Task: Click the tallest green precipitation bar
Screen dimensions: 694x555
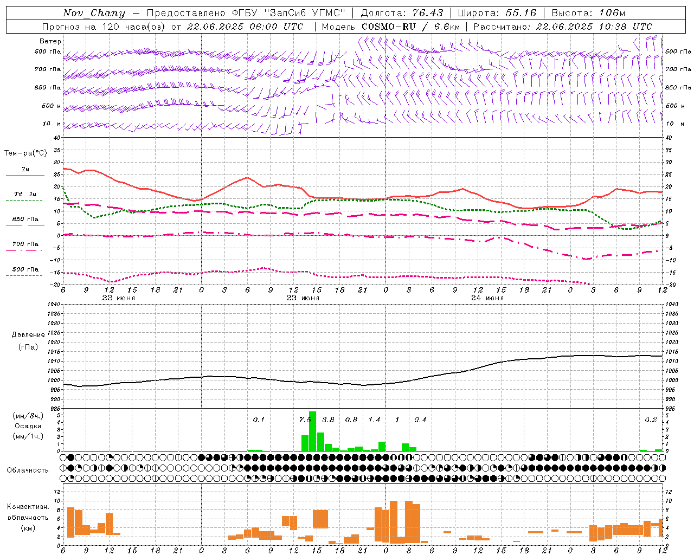Action: click(313, 431)
